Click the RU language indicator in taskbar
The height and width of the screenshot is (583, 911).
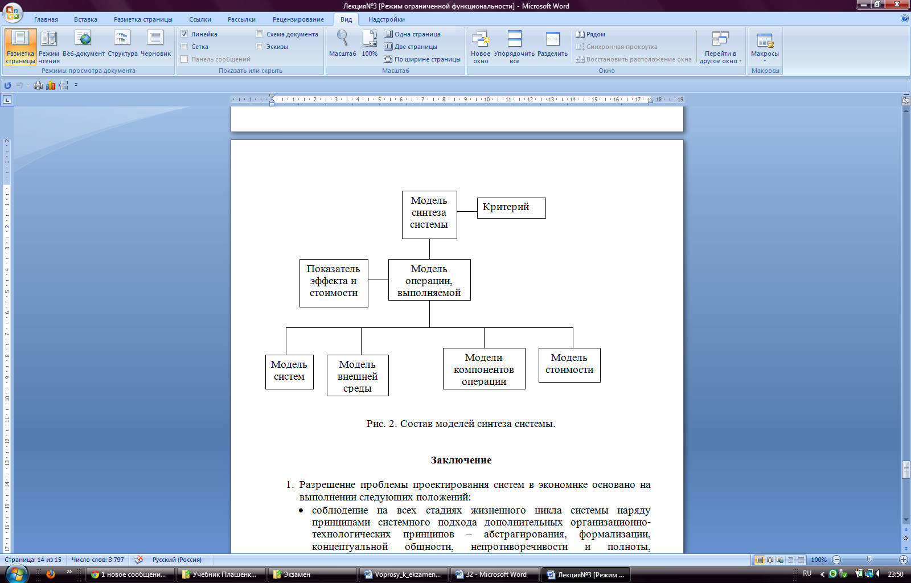tap(807, 573)
